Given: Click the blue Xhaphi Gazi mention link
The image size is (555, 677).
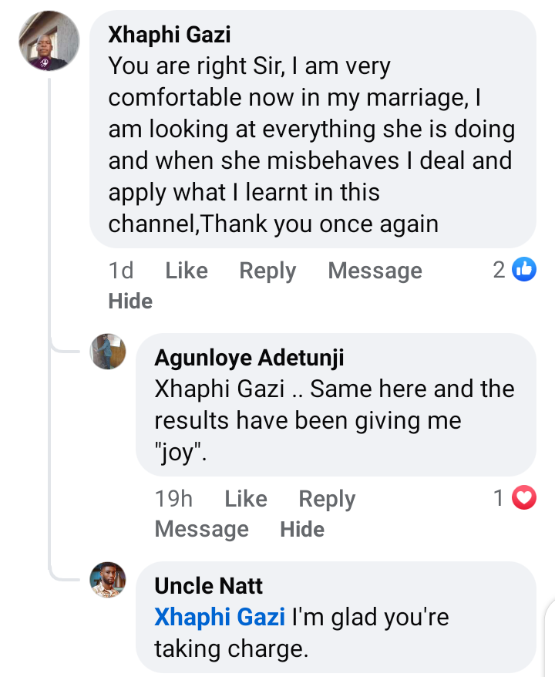Looking at the screenshot, I should pos(220,618).
